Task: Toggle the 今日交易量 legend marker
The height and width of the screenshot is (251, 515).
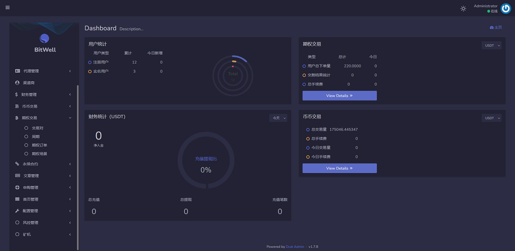Action: 308,148
